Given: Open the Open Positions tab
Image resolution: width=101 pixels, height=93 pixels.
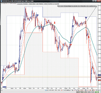Looking at the screenshot, I should click(40, 4).
